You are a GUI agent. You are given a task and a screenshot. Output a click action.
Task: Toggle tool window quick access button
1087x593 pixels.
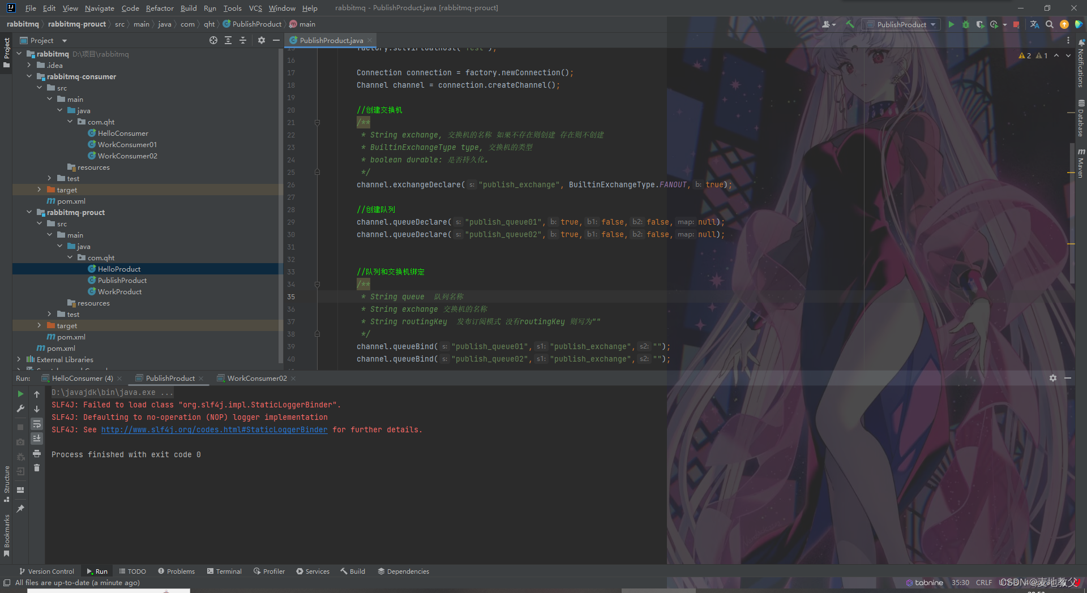(x=6, y=582)
